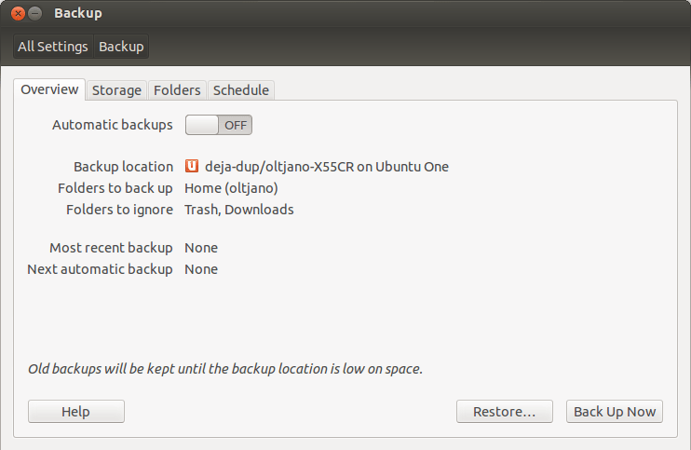The image size is (691, 450).
Task: Click the old backups retention note
Action: pyautogui.click(x=225, y=369)
